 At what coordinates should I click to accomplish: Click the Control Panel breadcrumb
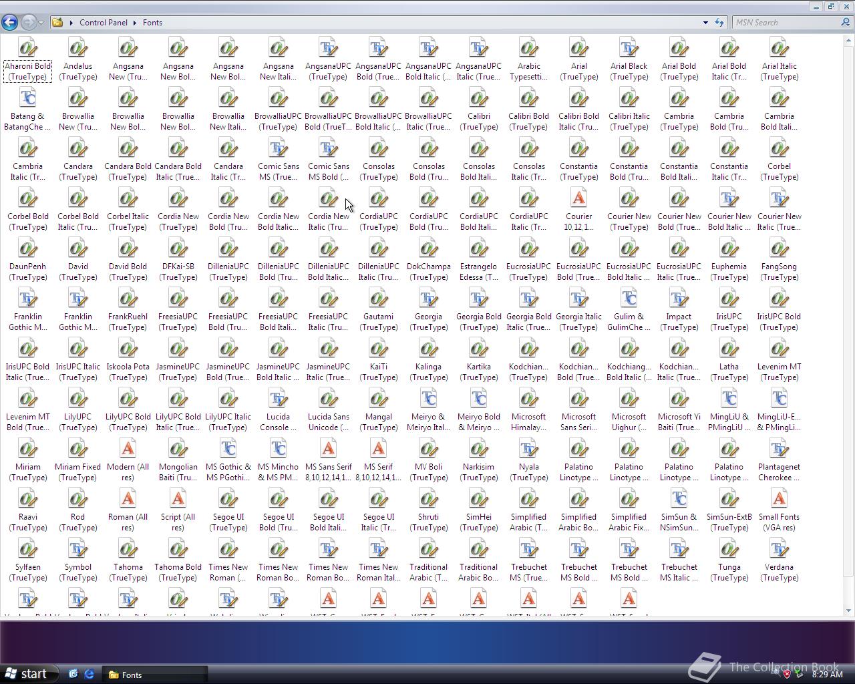tap(104, 23)
